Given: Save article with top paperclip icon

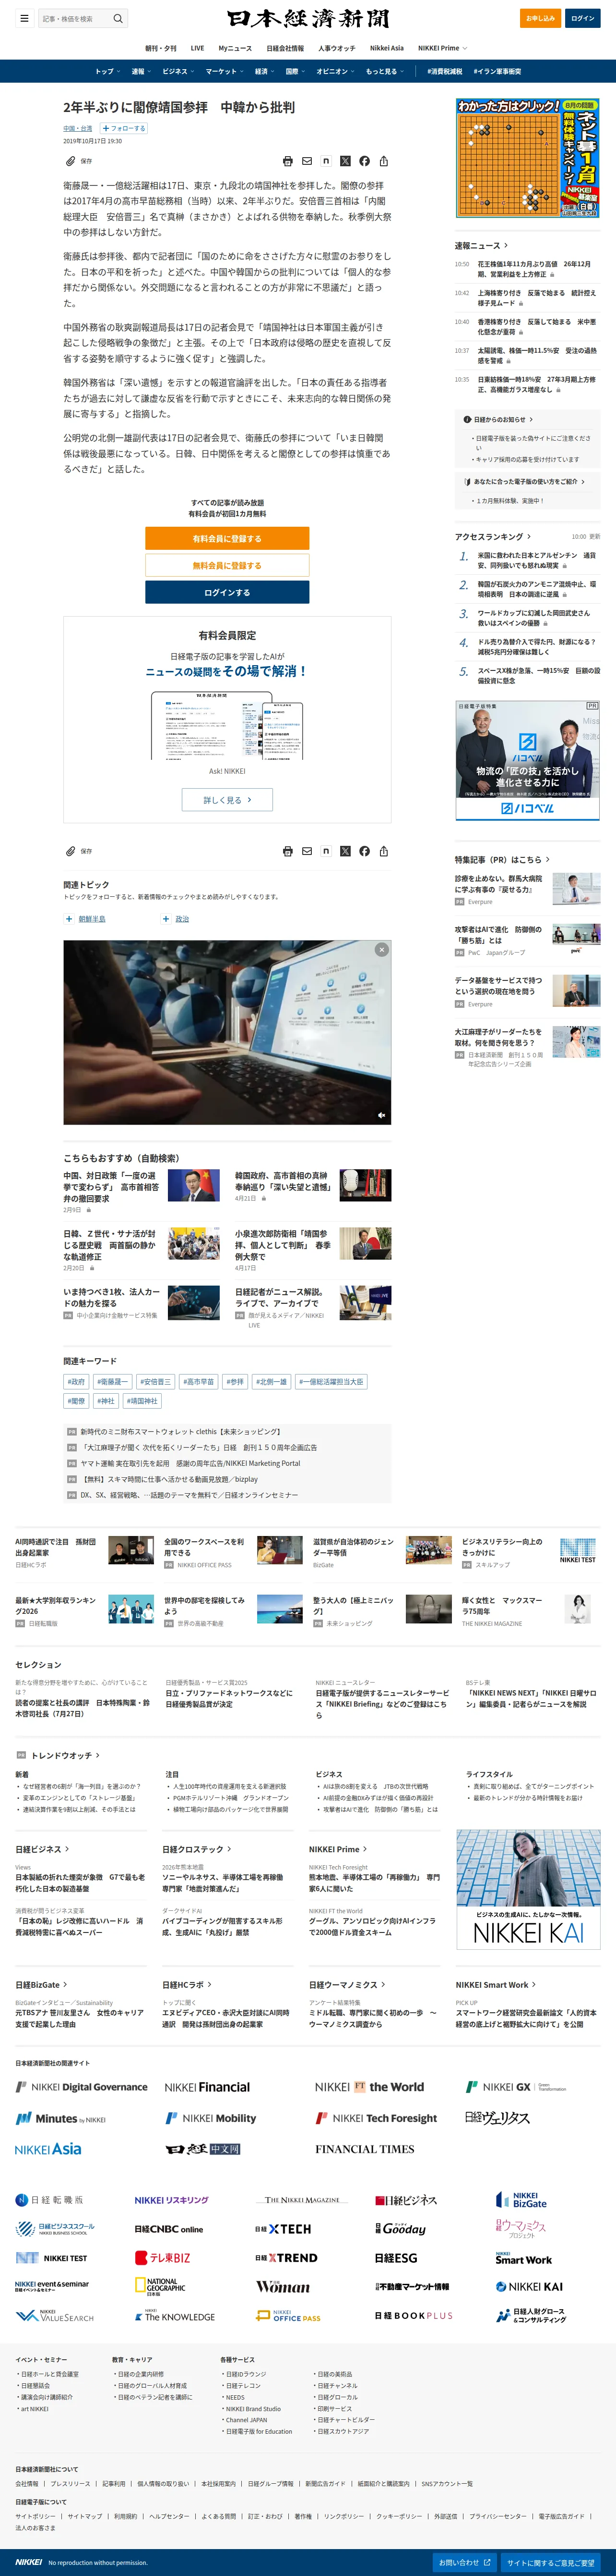Looking at the screenshot, I should click(71, 161).
